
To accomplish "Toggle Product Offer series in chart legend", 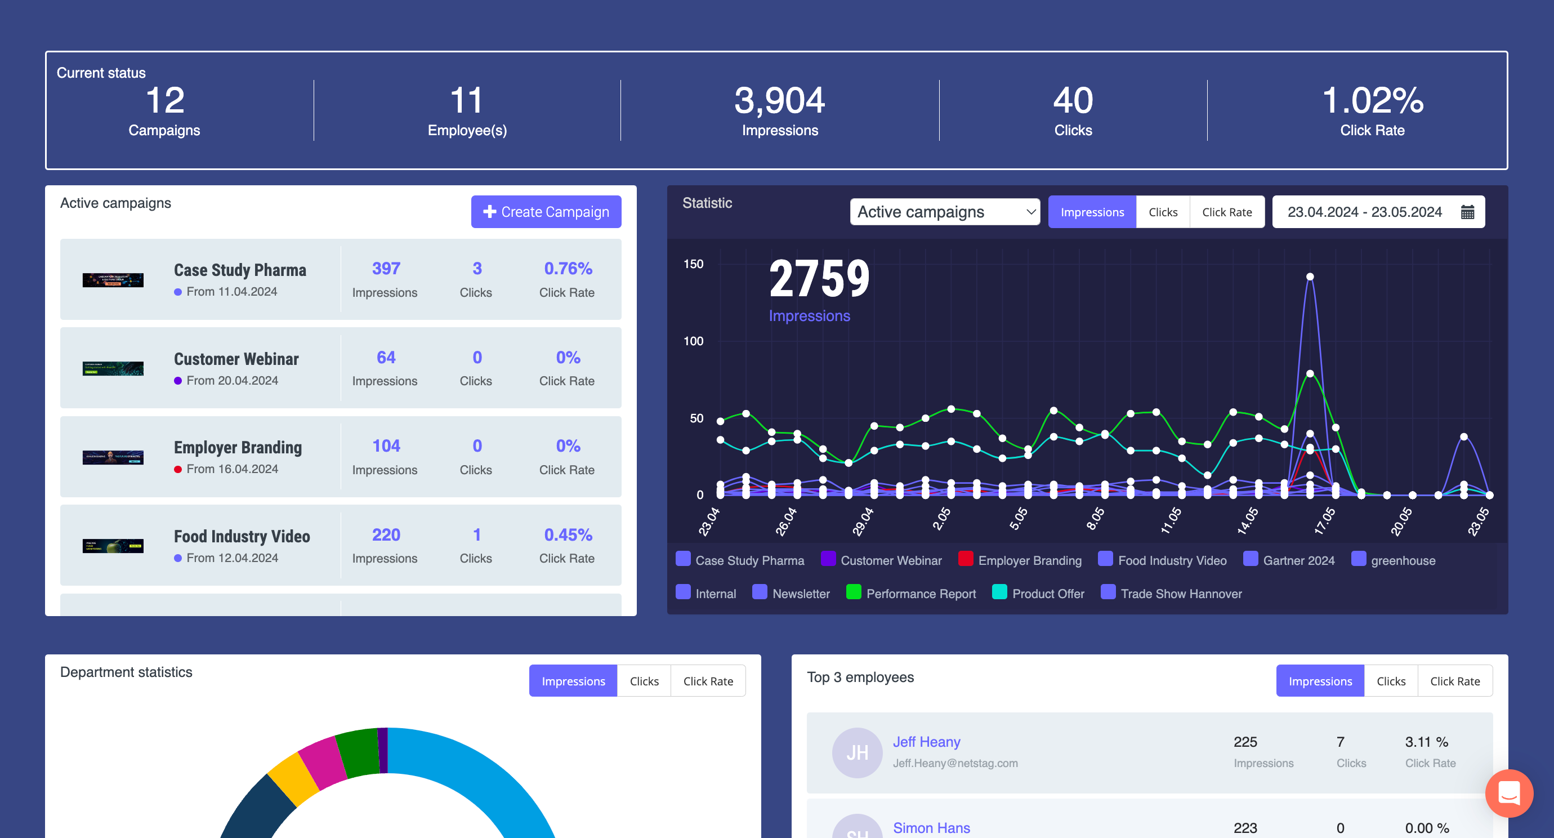I will (1047, 594).
